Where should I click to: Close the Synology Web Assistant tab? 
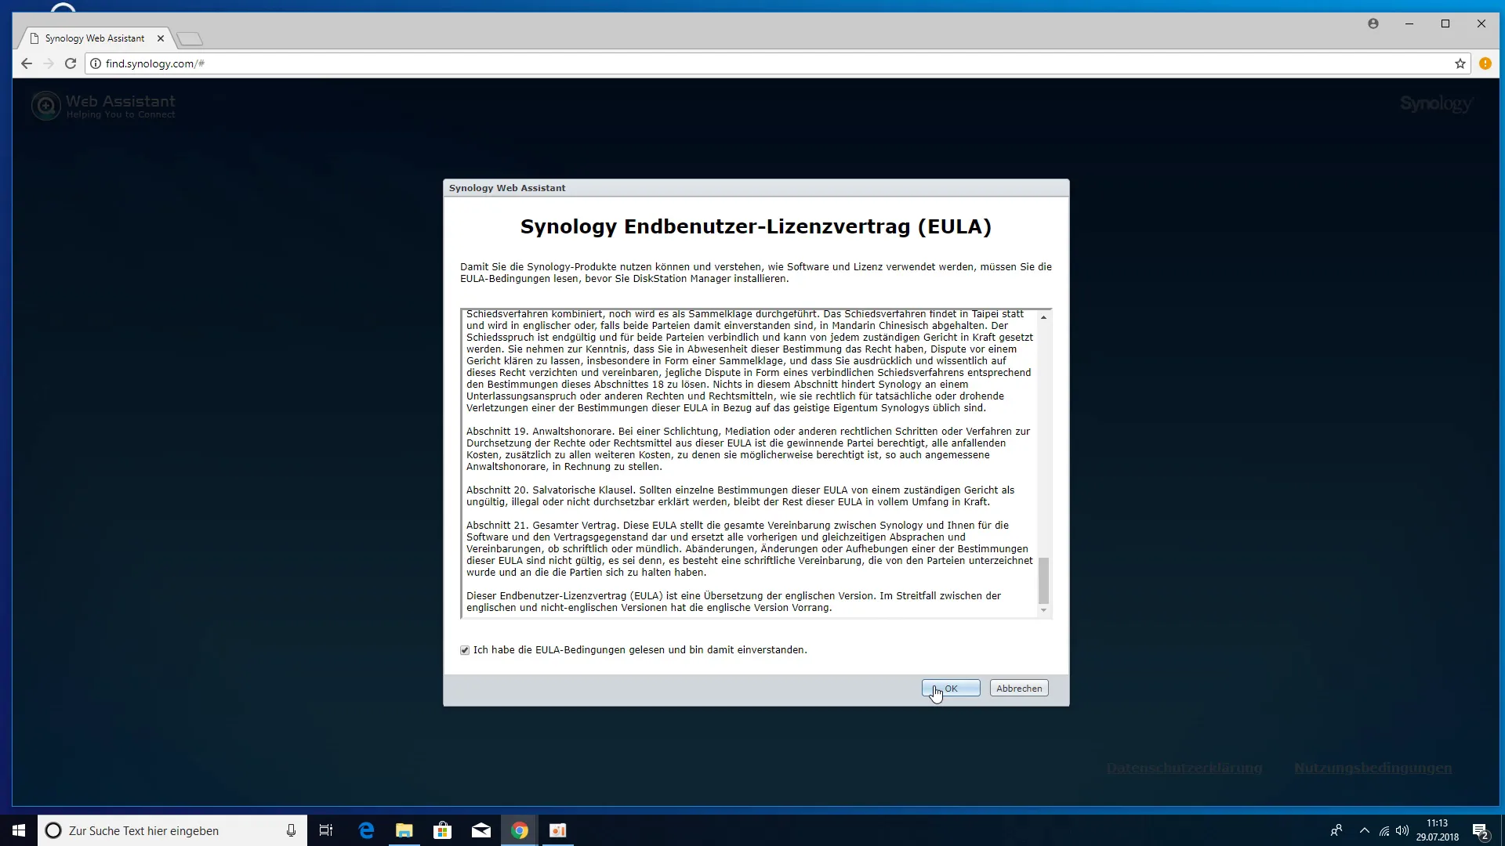pos(161,38)
